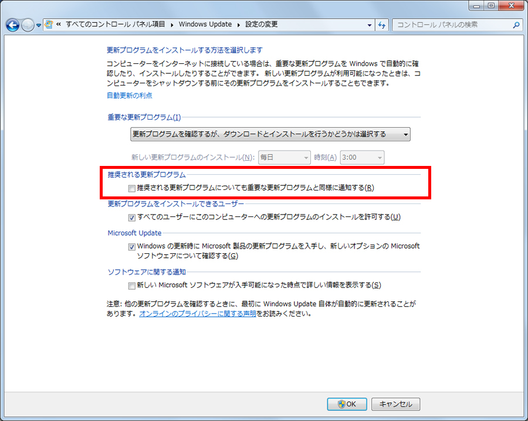
Task: Click the Control Panel icon in address bar
Action: 49,24
